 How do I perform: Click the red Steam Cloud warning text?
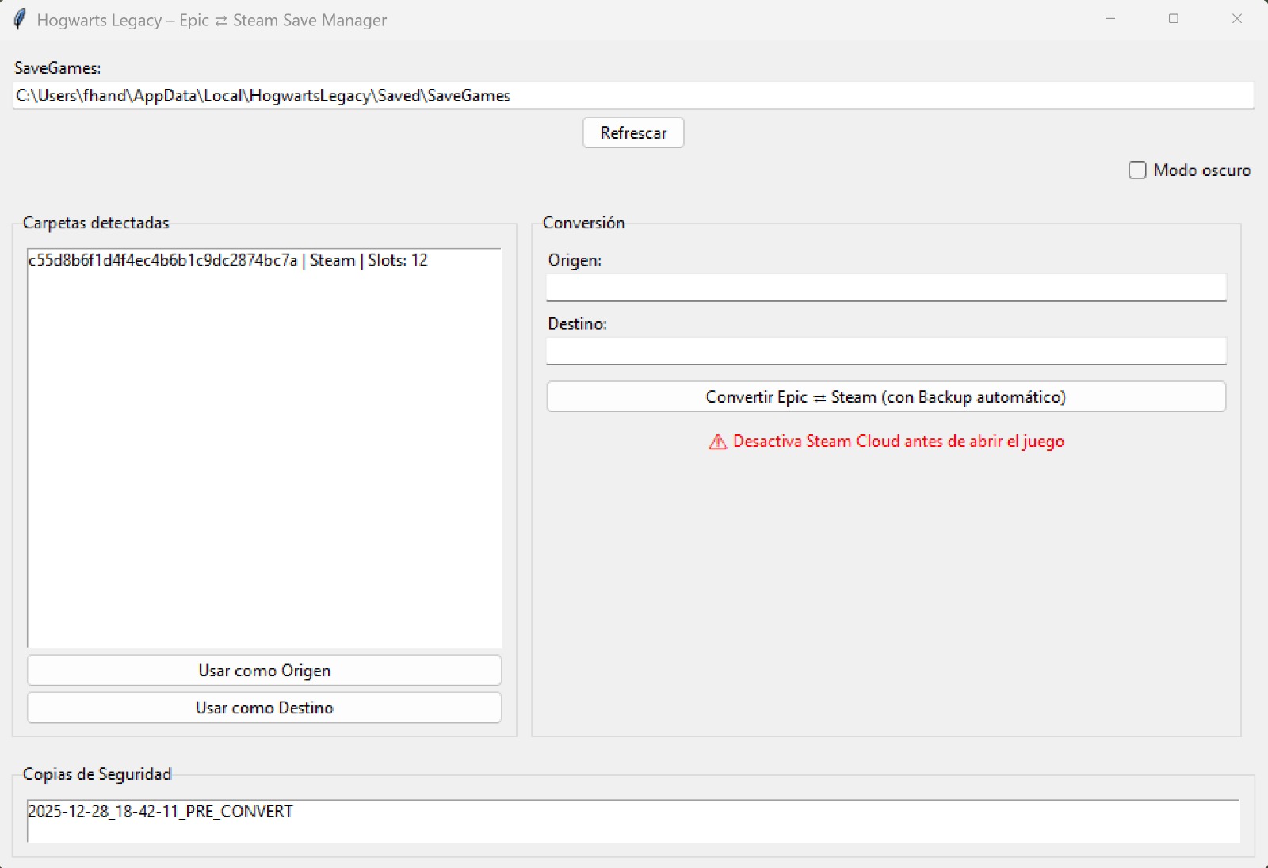pos(898,442)
